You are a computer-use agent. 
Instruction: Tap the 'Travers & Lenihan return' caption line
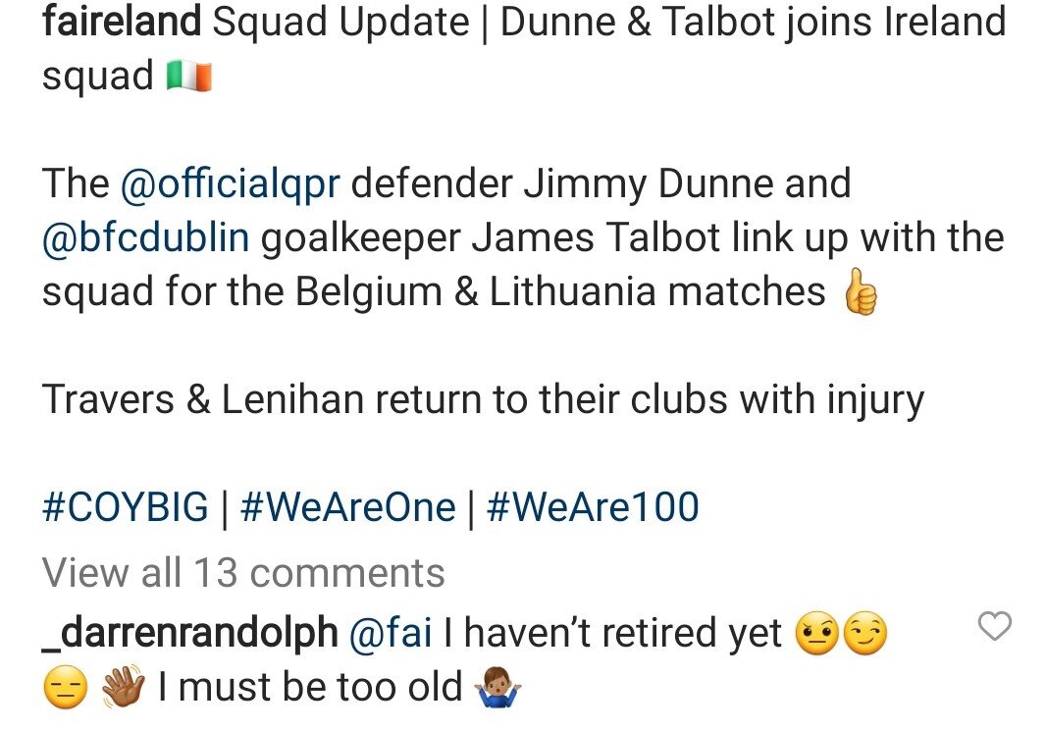pos(483,400)
